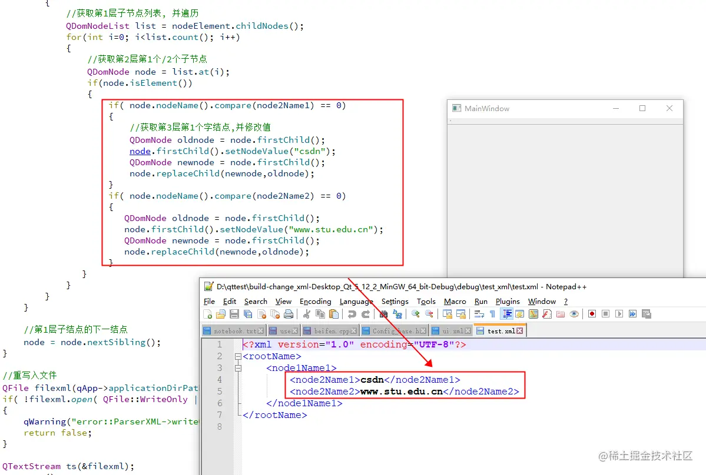This screenshot has width=706, height=475.
Task: Click the user-defined language dialog icon
Action: tap(519, 314)
